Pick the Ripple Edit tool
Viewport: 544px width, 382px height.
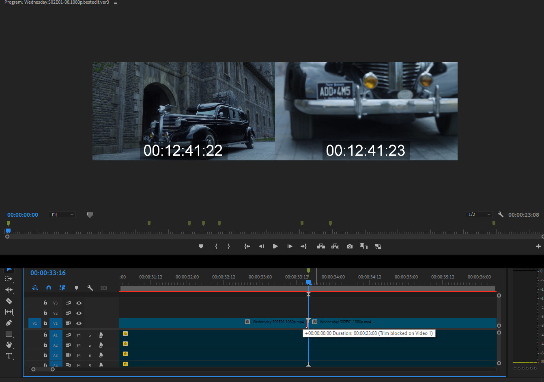[x=9, y=290]
